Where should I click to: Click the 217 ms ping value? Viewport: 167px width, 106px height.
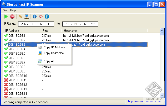[46, 36]
